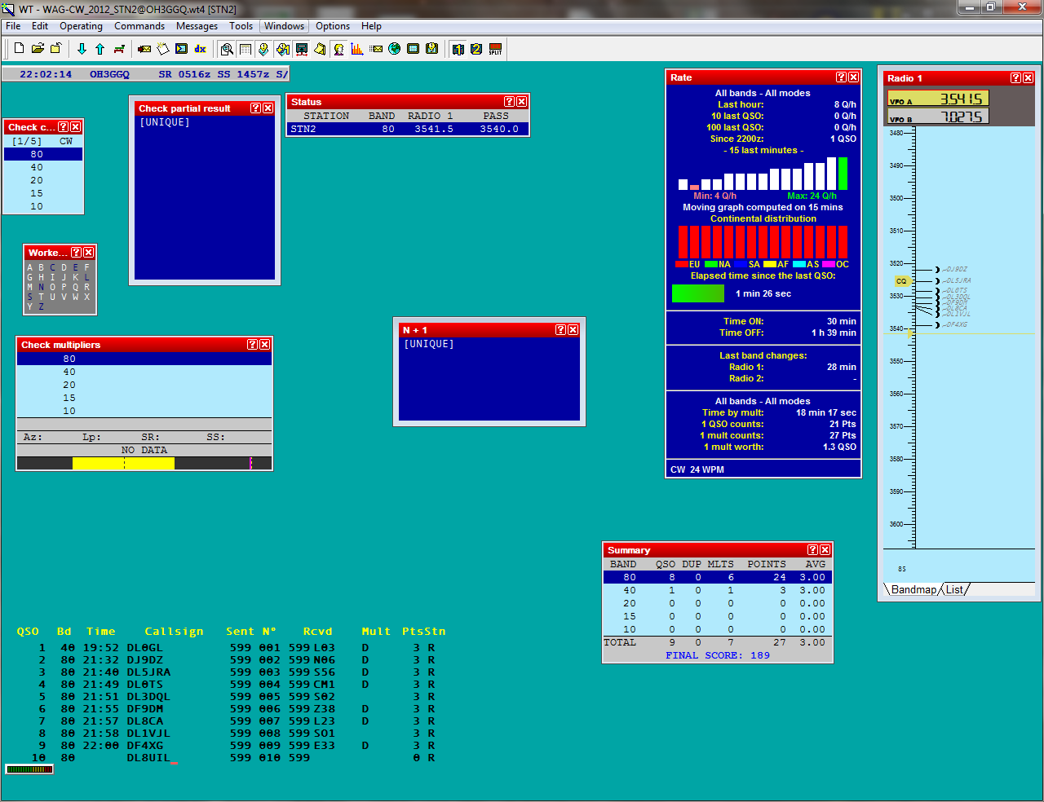Open the Windows menu
1044x802 pixels.
[284, 26]
